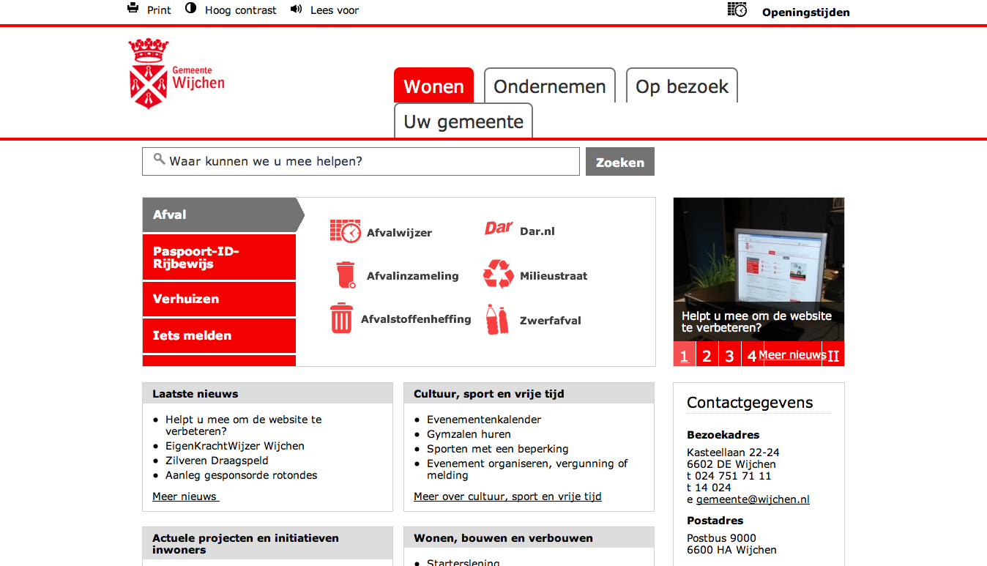Viewport: 987px width, 566px height.
Task: Open the Afvalwijzer calendar icon
Action: tap(345, 231)
